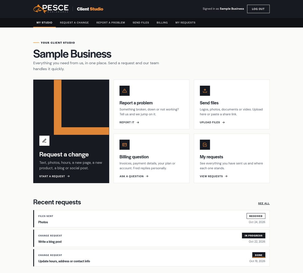303x273 pixels.
Task: Click the REPORT IT link
Action: 129,122
